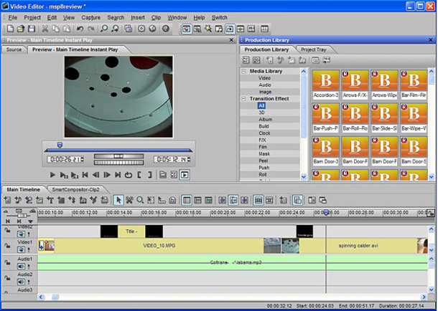Open the Capture menu
The image size is (438, 311).
pos(90,17)
